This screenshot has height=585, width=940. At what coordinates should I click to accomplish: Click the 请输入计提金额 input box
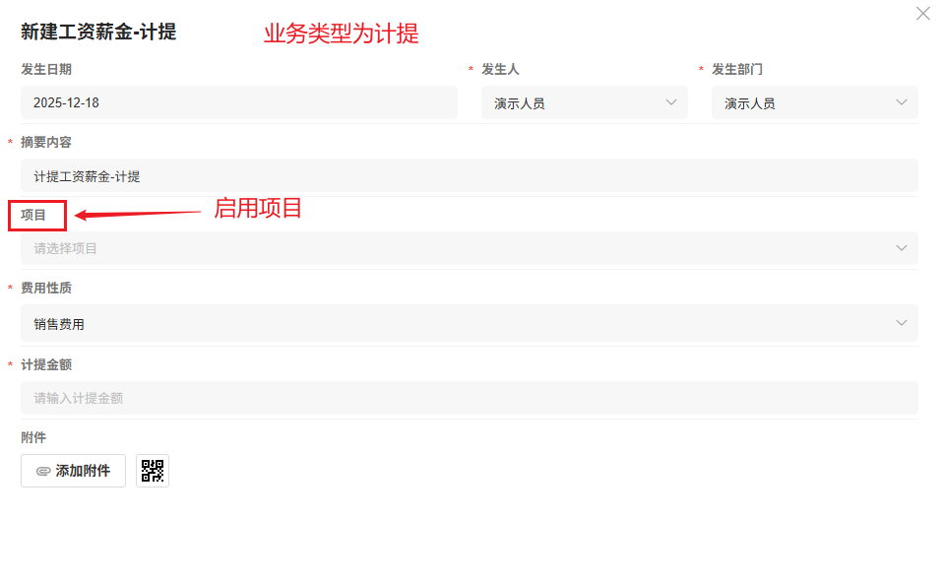click(x=469, y=398)
